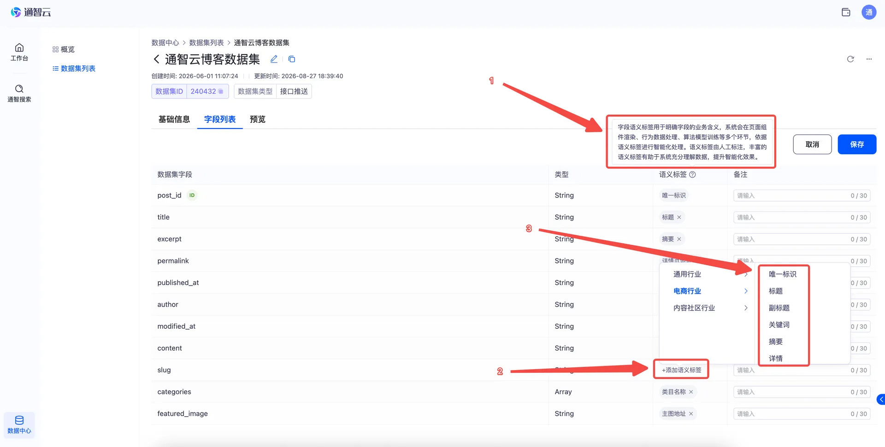Click the 取消 button
Screen dimensions: 885x447
812,145
